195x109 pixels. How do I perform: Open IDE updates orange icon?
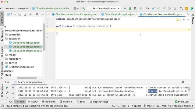tap(186, 8)
